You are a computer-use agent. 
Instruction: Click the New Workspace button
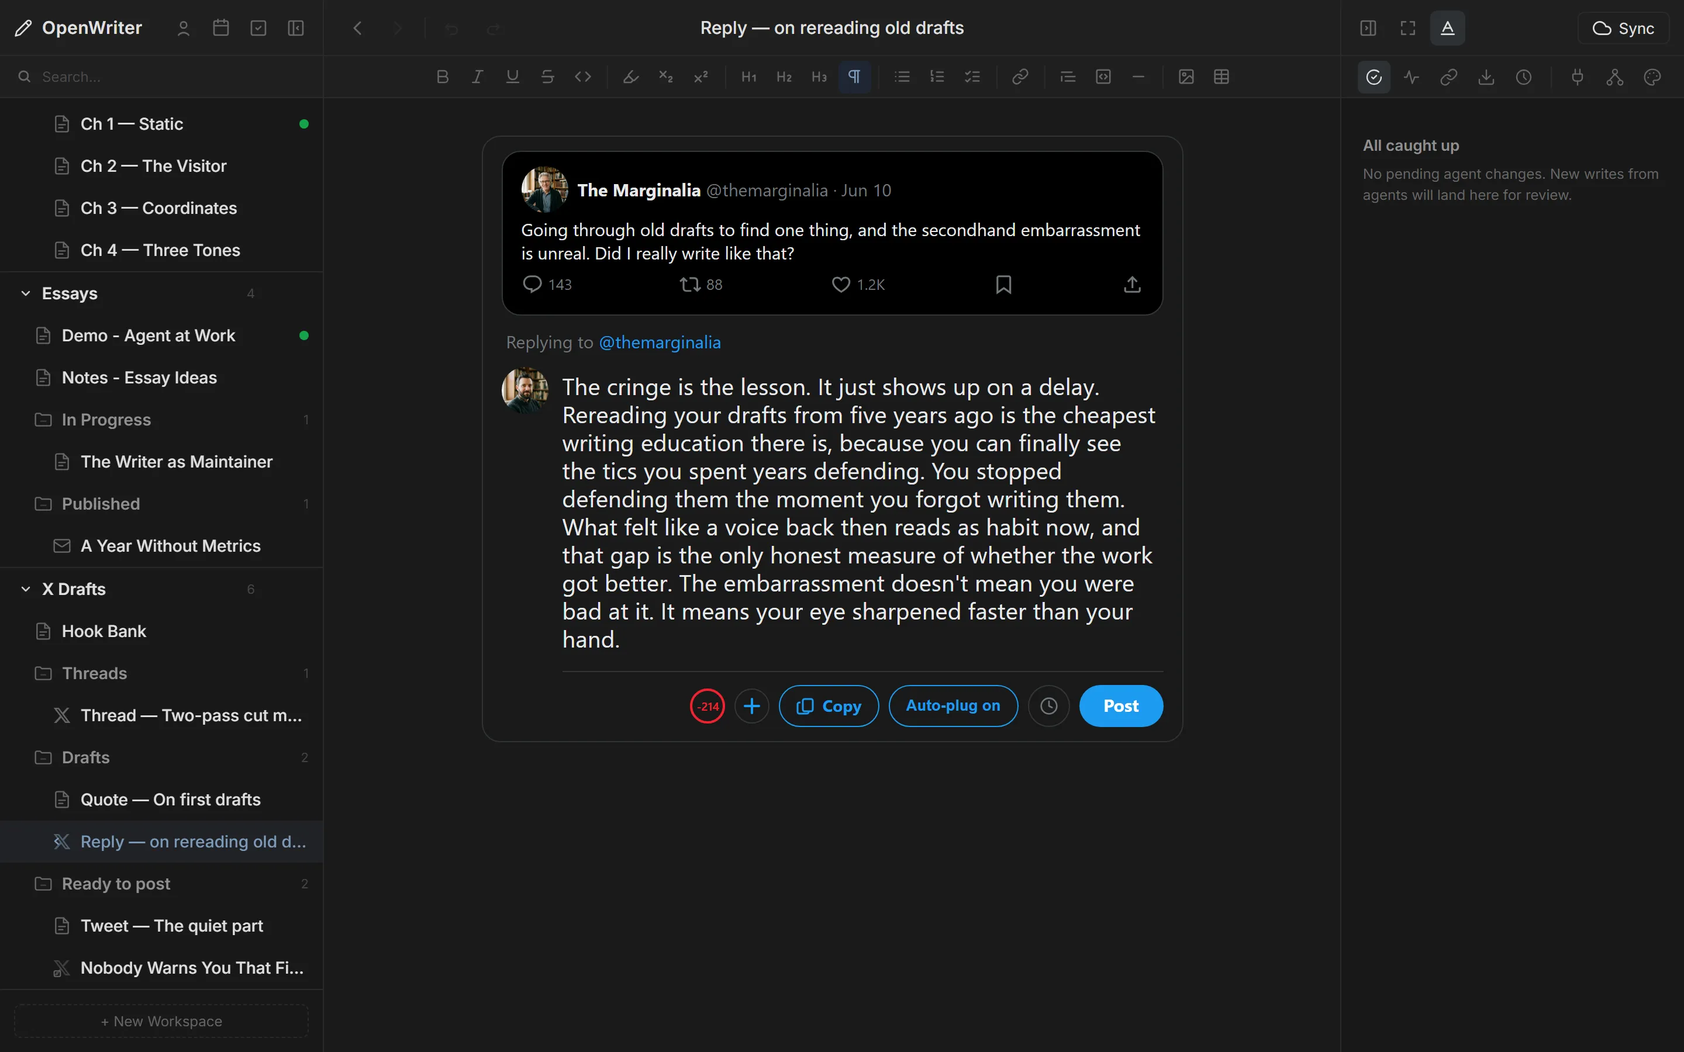[161, 1022]
